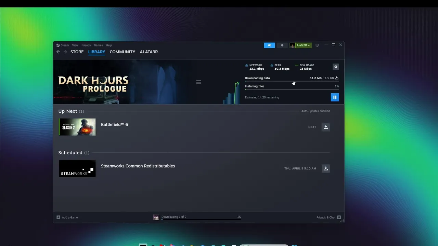Go forward with the right arrow
Image resolution: width=438 pixels, height=246 pixels.
[65, 52]
